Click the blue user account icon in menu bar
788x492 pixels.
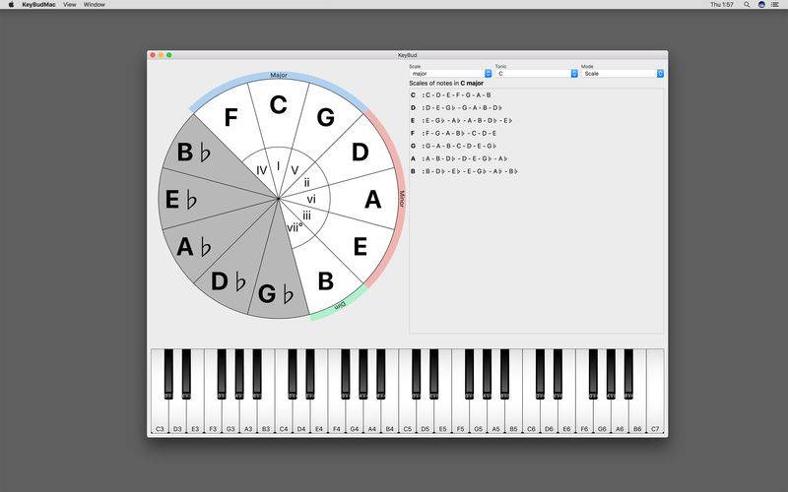(x=760, y=5)
